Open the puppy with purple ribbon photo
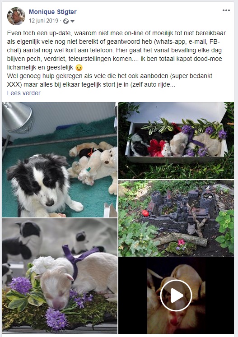This screenshot has width=238, height=337. (60, 276)
